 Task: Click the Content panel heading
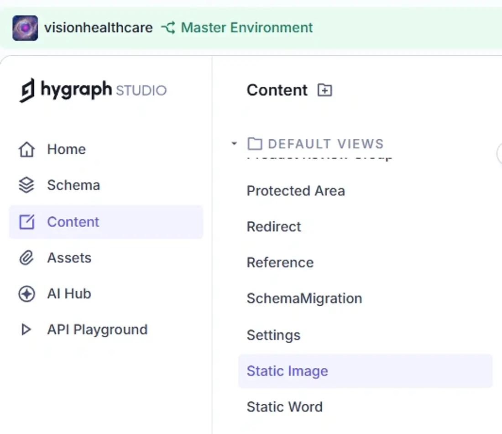[277, 90]
